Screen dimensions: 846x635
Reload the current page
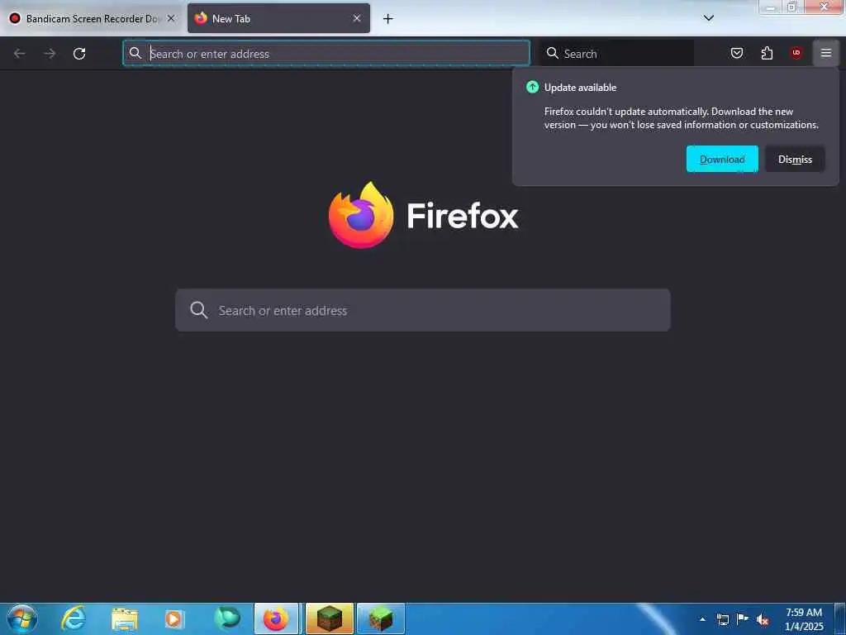[79, 54]
